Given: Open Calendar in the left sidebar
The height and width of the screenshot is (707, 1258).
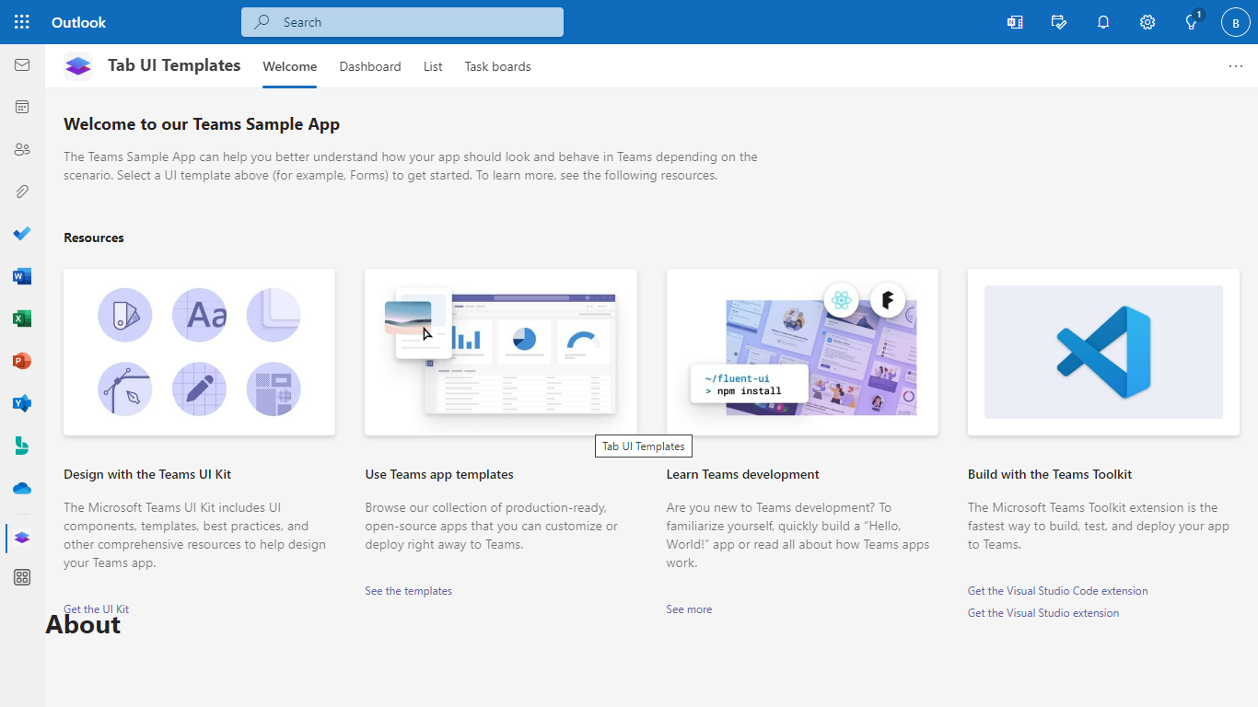Looking at the screenshot, I should click(22, 107).
